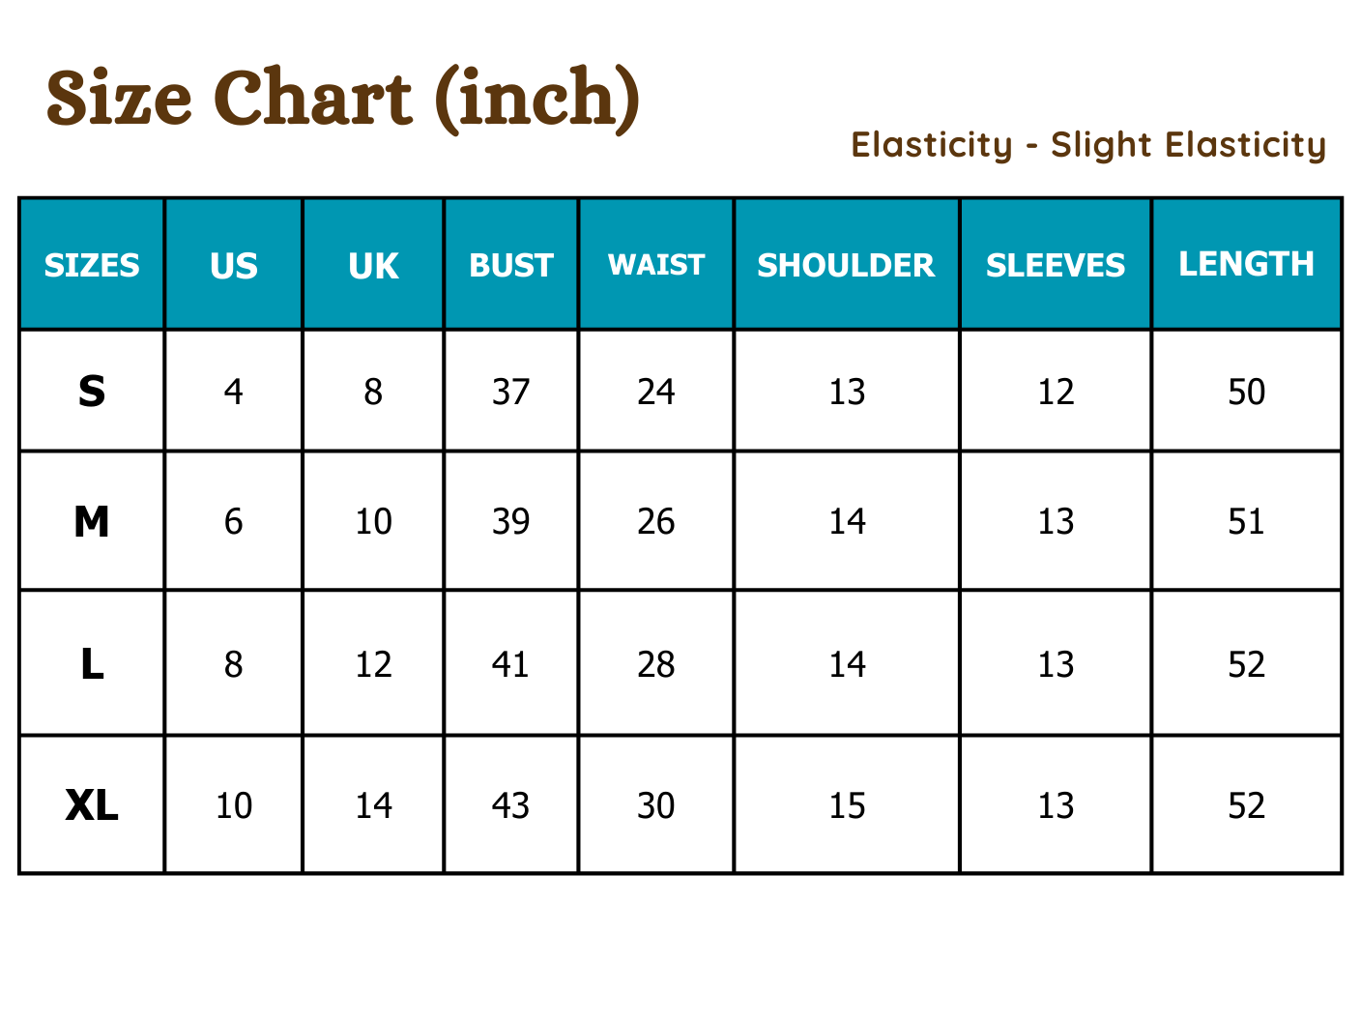Click the L size row label
Image resolution: width=1361 pixels, height=1021 pixels.
pyautogui.click(x=92, y=664)
